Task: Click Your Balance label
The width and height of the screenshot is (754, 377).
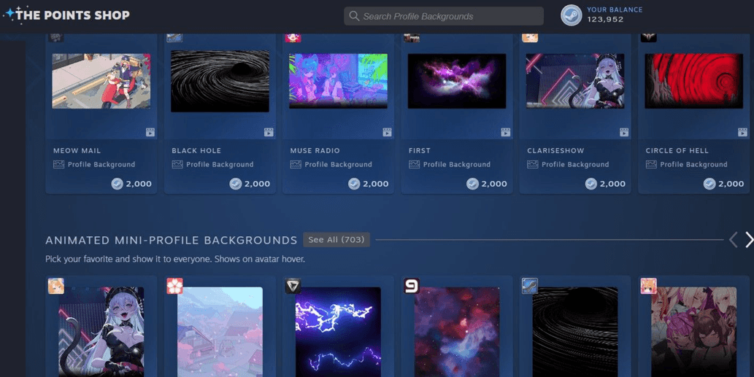Action: [615, 9]
